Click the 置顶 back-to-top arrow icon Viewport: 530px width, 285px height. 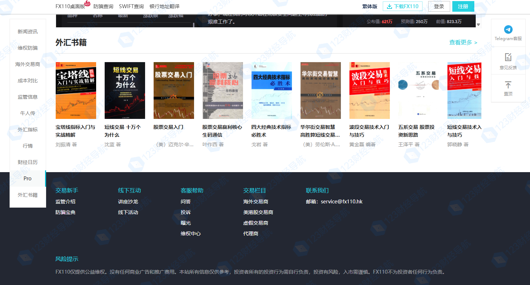(508, 85)
